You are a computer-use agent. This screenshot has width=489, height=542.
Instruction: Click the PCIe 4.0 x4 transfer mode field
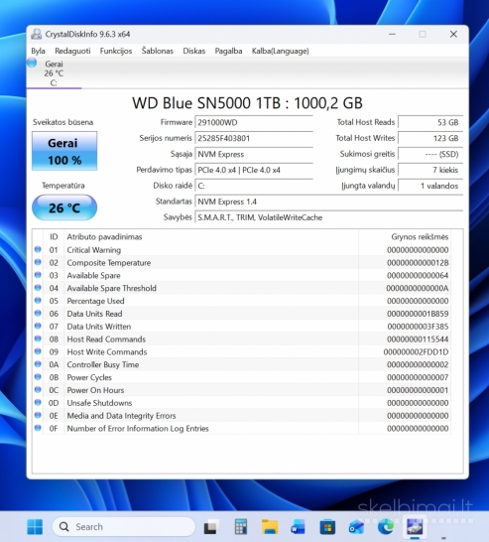coord(254,170)
